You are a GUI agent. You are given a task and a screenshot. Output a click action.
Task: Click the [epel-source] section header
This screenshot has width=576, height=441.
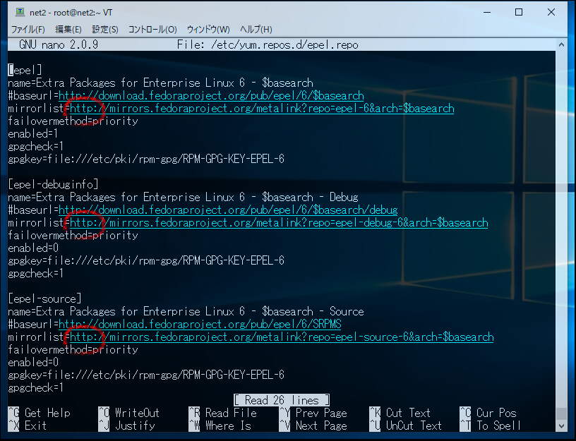coord(44,299)
